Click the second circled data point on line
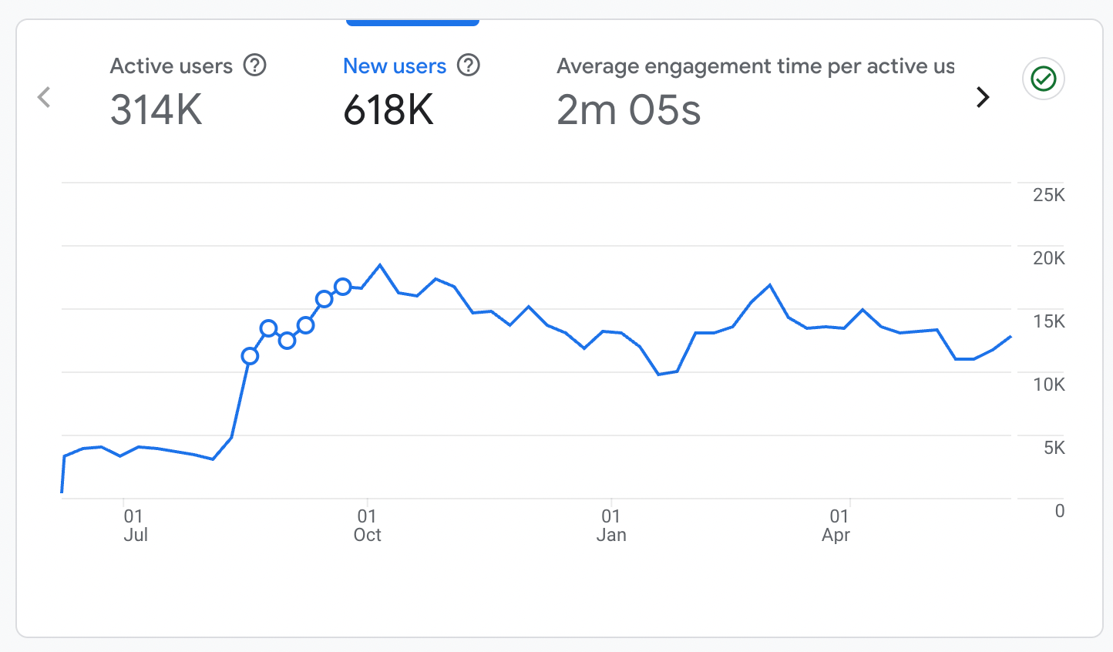The height and width of the screenshot is (652, 1113). (x=268, y=328)
